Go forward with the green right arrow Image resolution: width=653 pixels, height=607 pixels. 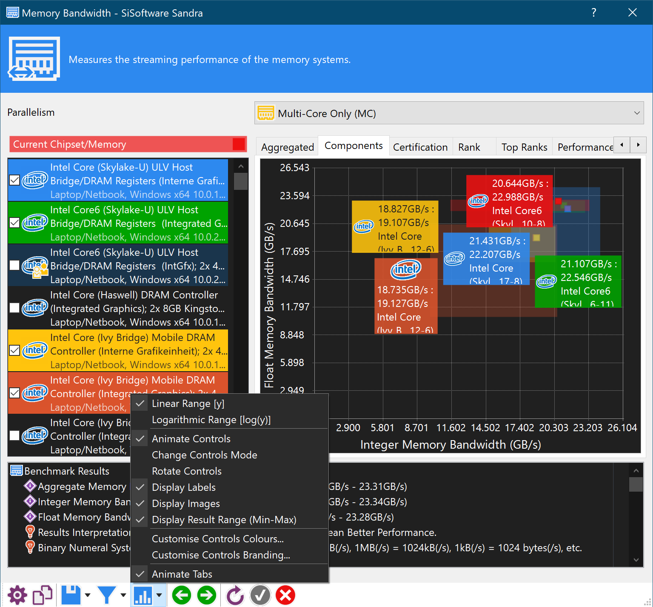tap(207, 595)
